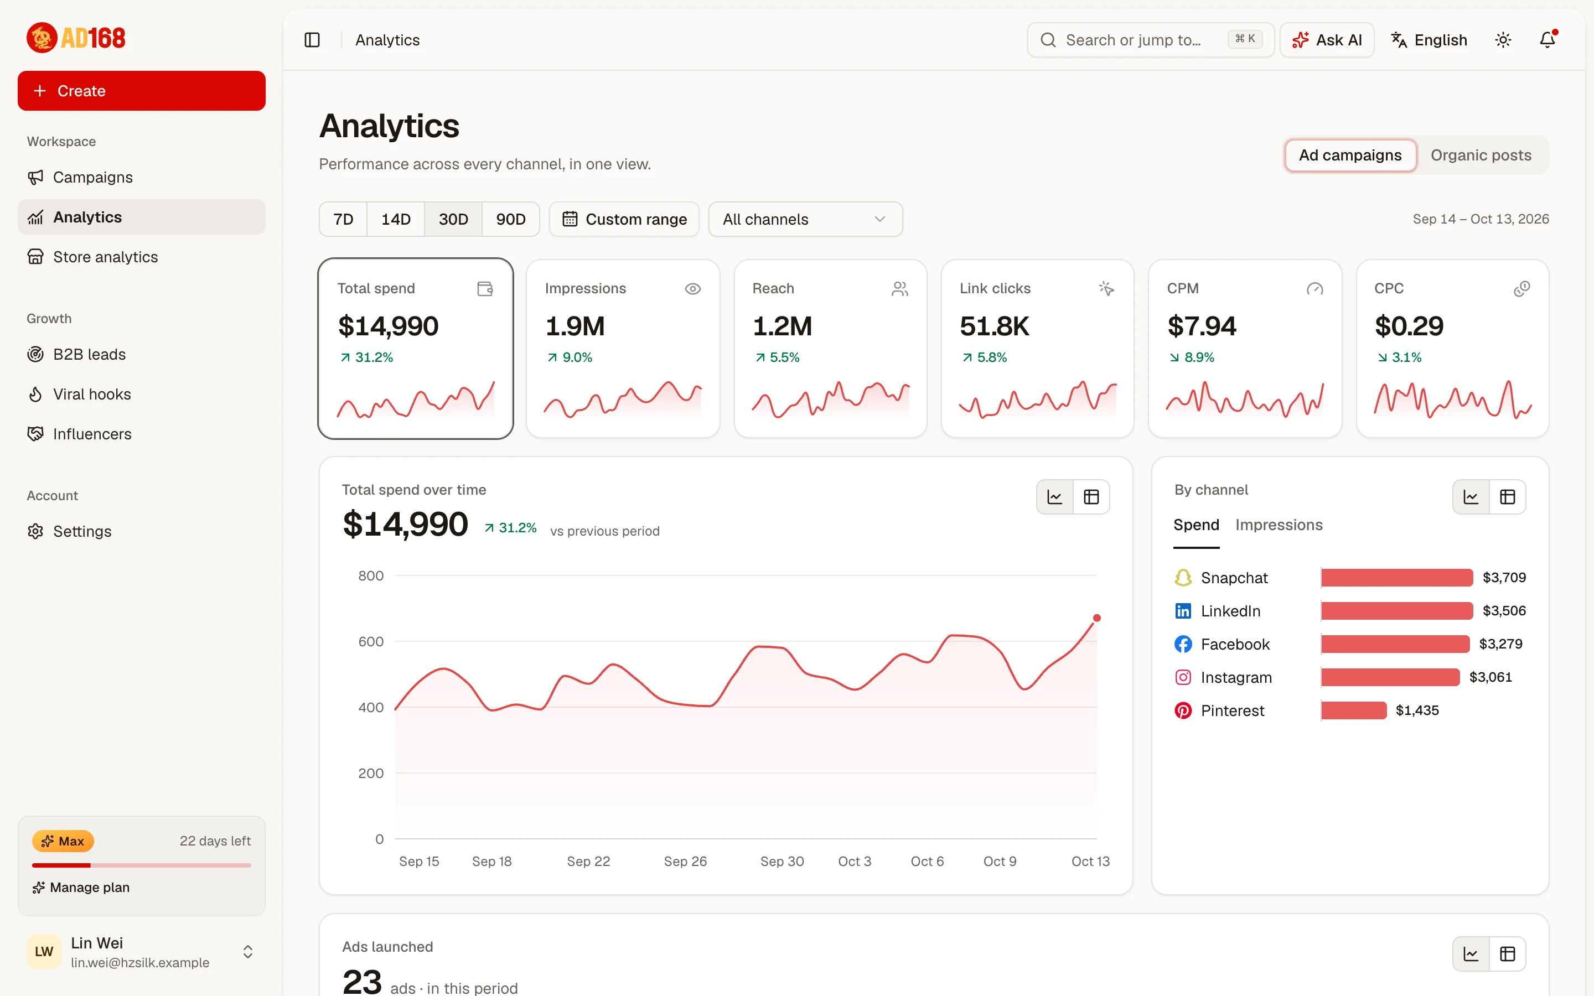Screen dimensions: 1594x996
Task: Go to Store analytics in sidebar
Action: pyautogui.click(x=141, y=257)
